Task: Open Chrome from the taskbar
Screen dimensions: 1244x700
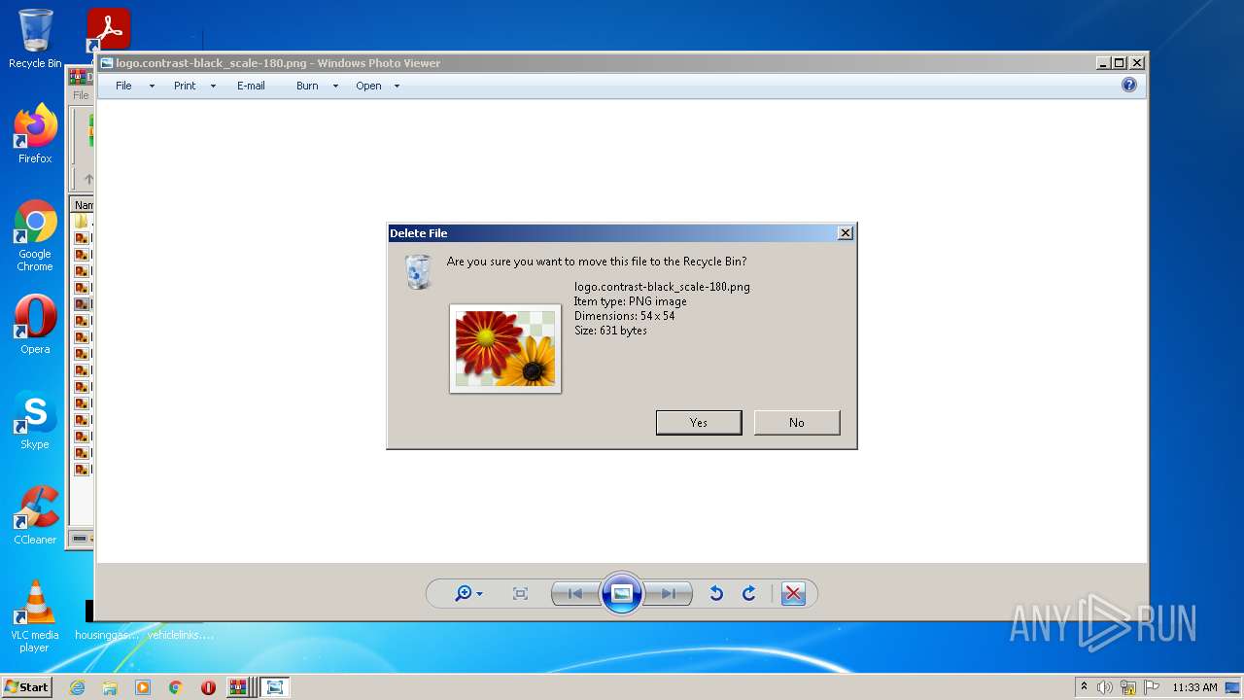Action: point(176,687)
